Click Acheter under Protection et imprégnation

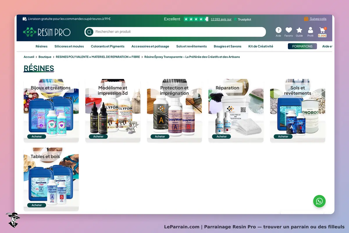coord(160,137)
